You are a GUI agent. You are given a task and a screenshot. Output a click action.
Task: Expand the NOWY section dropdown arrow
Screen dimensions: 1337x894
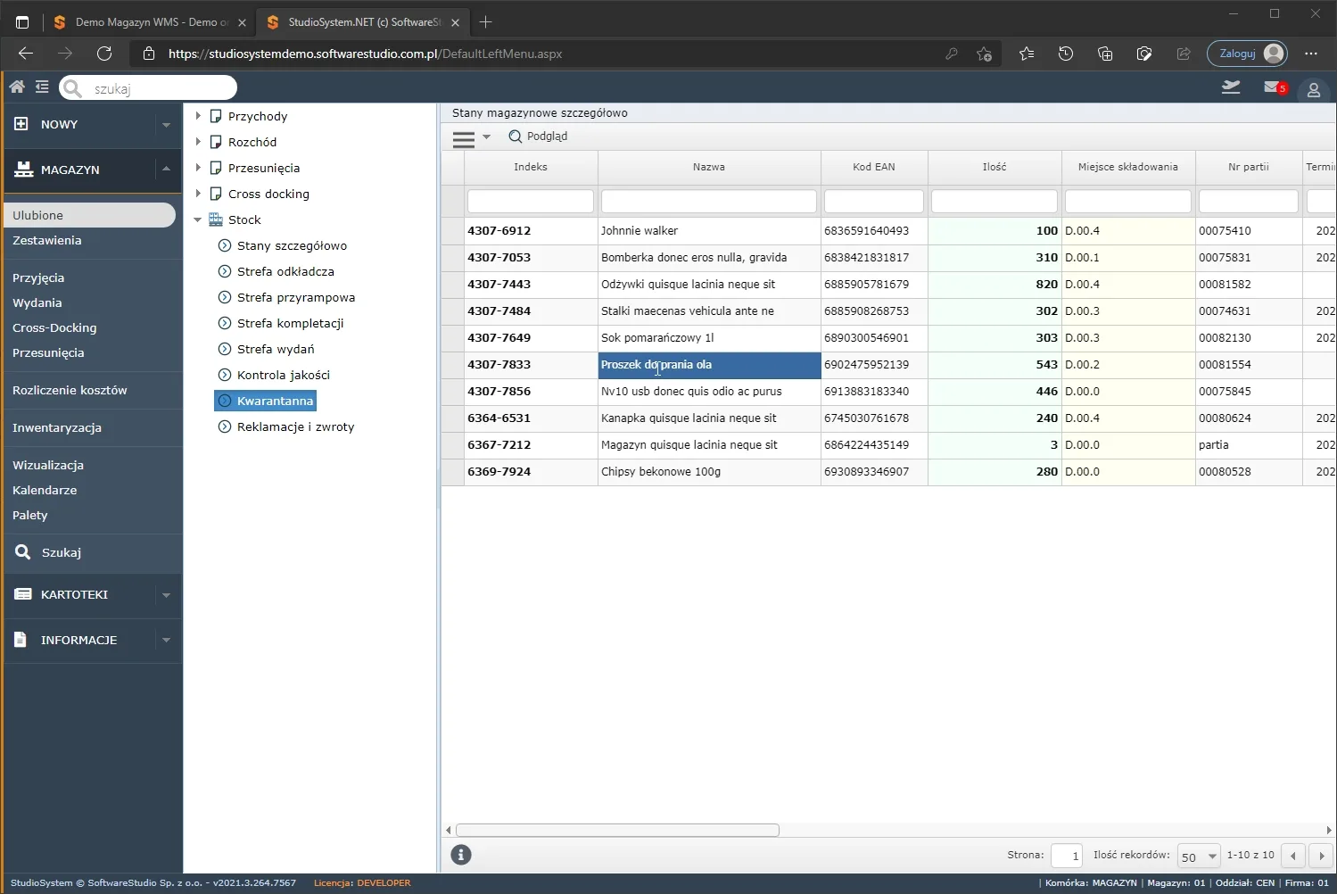[x=166, y=125]
